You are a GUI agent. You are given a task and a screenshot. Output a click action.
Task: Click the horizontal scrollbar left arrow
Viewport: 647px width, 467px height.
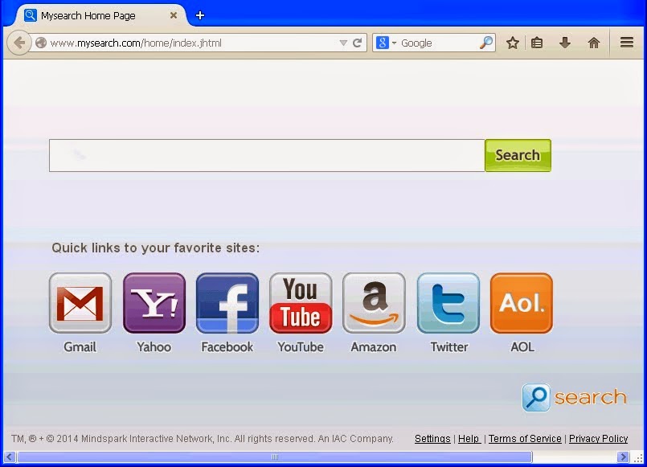click(10, 457)
